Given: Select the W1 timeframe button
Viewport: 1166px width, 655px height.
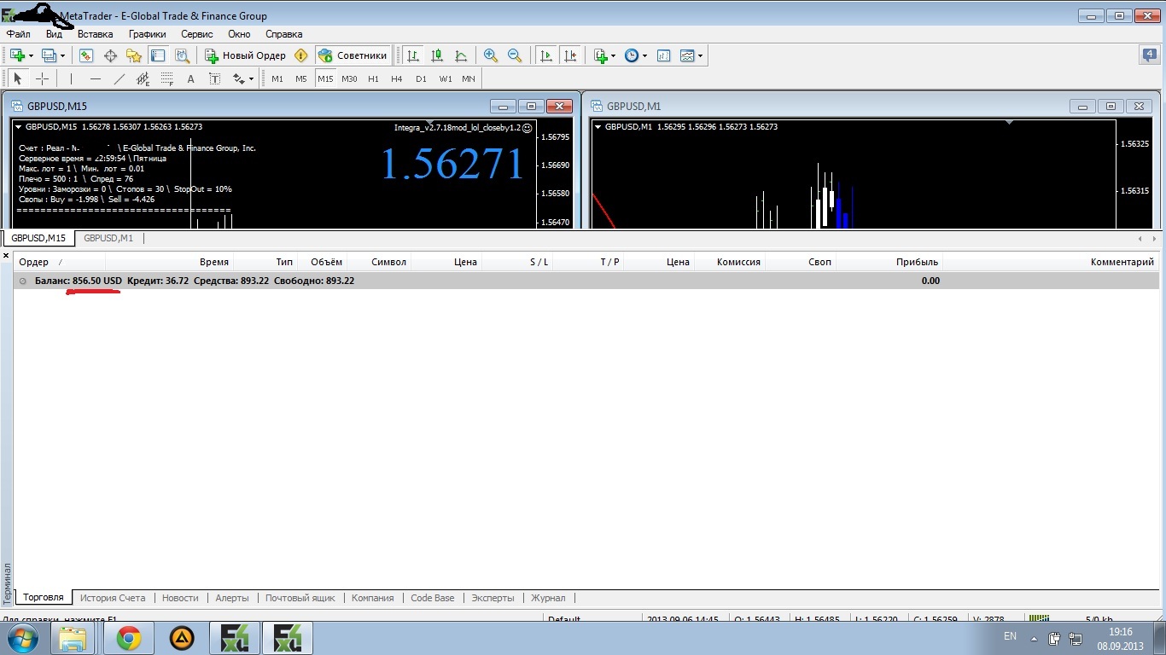Looking at the screenshot, I should (x=446, y=78).
